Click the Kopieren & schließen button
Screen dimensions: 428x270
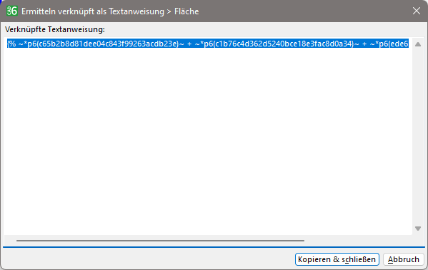click(x=337, y=259)
